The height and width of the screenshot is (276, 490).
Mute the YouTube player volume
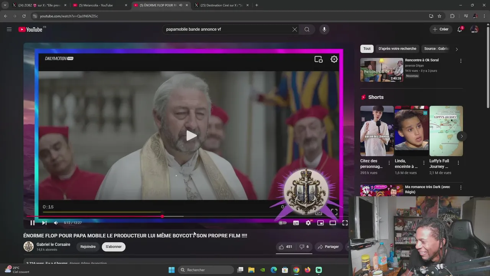(x=56, y=223)
